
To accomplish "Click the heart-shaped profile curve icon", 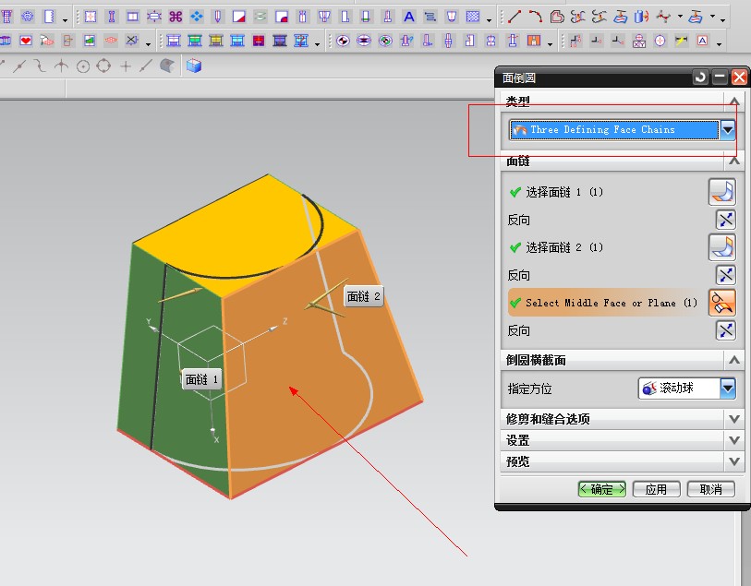I will coord(556,18).
